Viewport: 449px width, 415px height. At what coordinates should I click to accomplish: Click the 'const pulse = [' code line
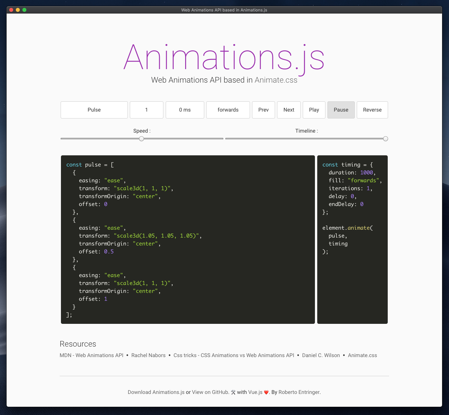pos(90,165)
